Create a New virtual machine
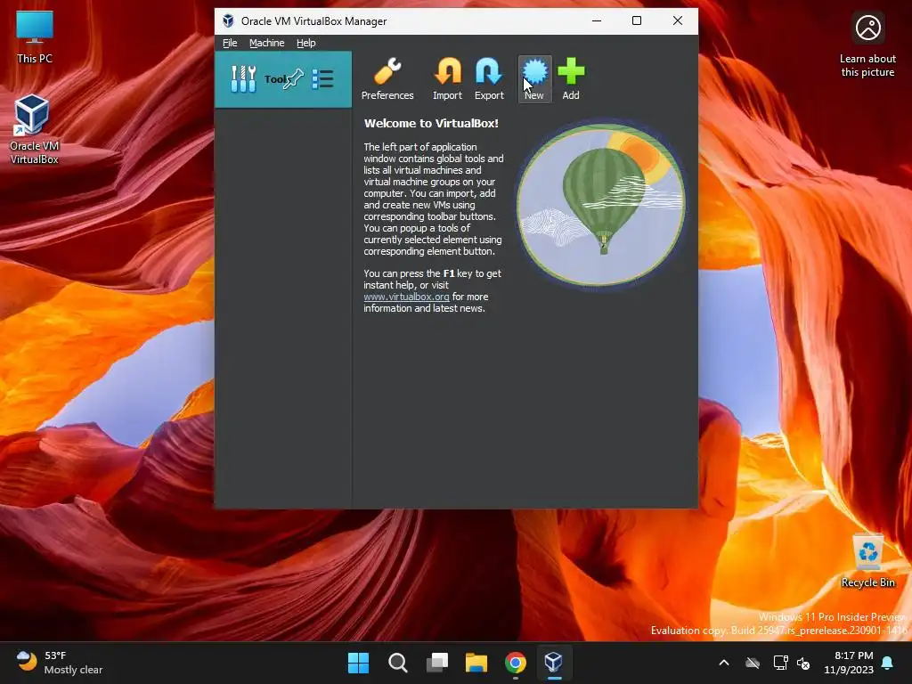Screen dimensions: 912x684 (x=534, y=79)
